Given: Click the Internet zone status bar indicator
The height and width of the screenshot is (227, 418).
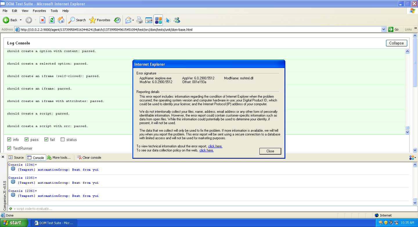Looking at the screenshot, I should click(383, 215).
